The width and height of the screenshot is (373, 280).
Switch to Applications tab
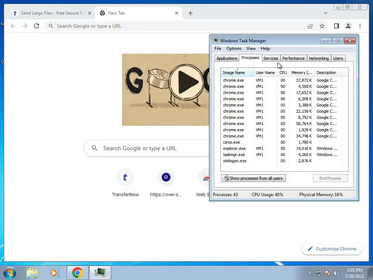pos(227,58)
